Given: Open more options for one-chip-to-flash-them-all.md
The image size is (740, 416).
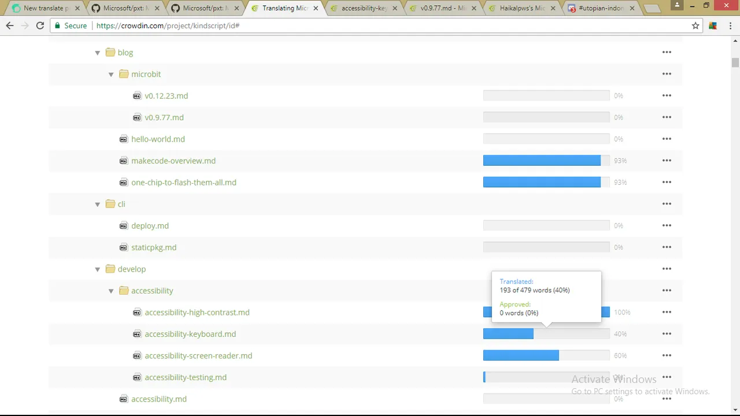Looking at the screenshot, I should [667, 182].
